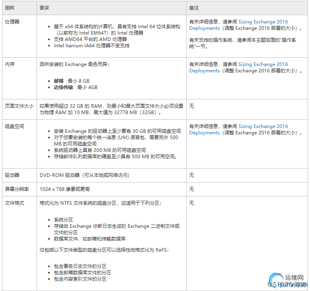The width and height of the screenshot is (310, 291).
Task: Open Sizing Exchange 2016 Deployments link in 处理器 row
Action: click(x=238, y=25)
